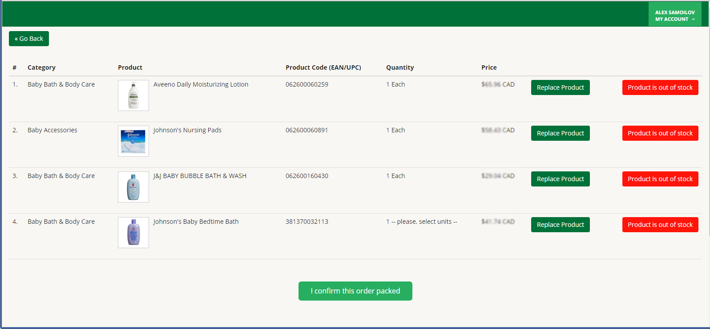710x329 pixels.
Task: Click the Price column header
Action: 489,67
